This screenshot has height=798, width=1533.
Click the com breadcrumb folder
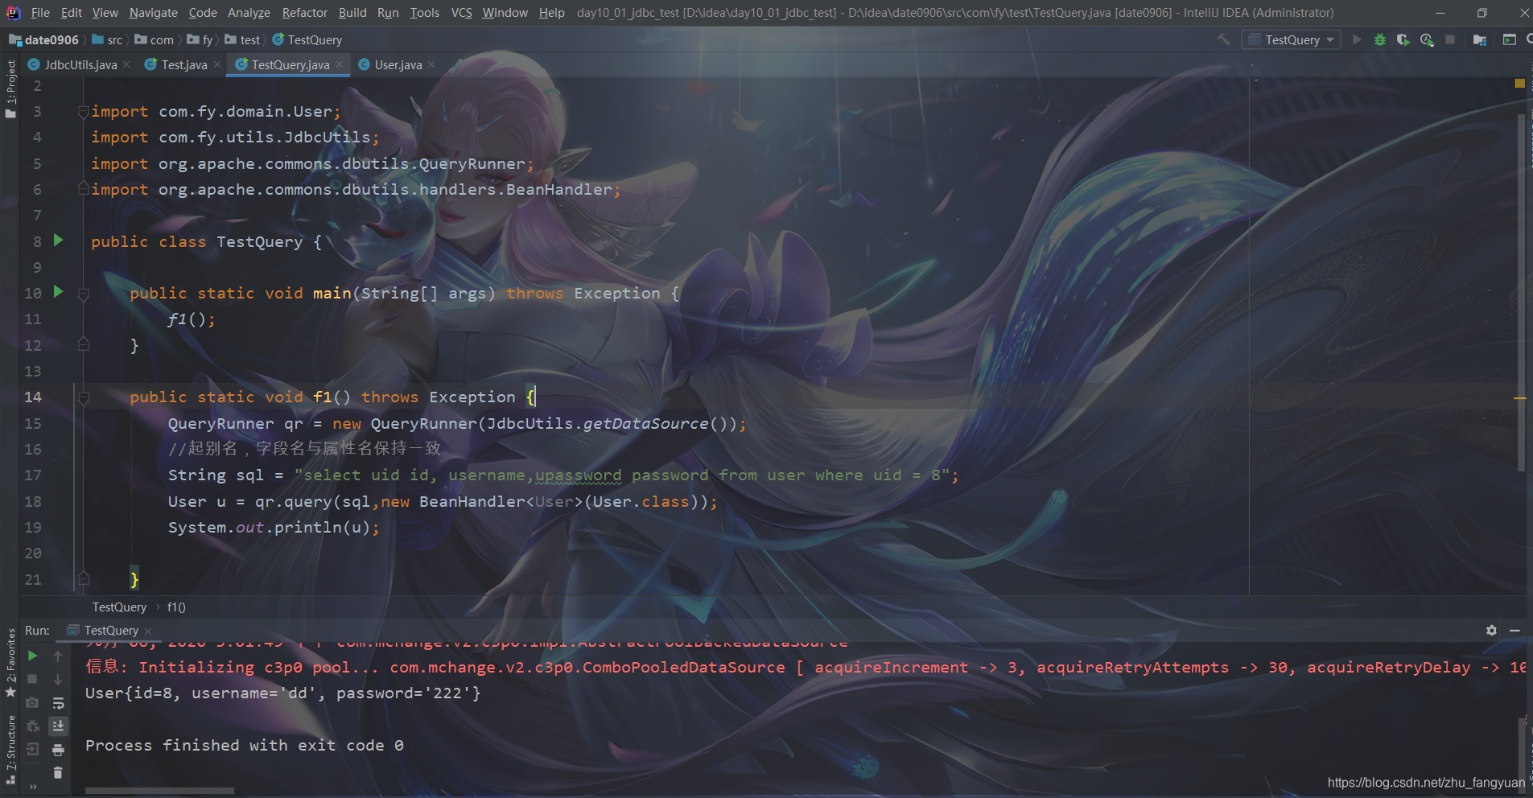click(x=155, y=39)
